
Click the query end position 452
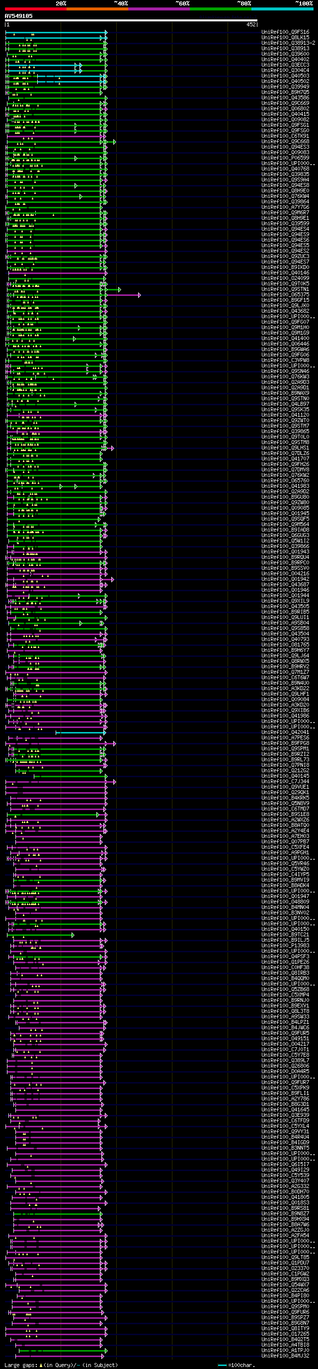coord(251,24)
